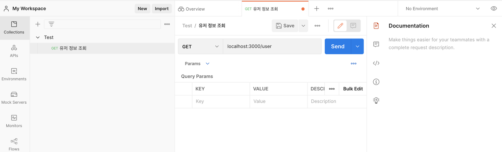Click the Import button
Image resolution: width=502 pixels, height=152 pixels.
point(162,9)
